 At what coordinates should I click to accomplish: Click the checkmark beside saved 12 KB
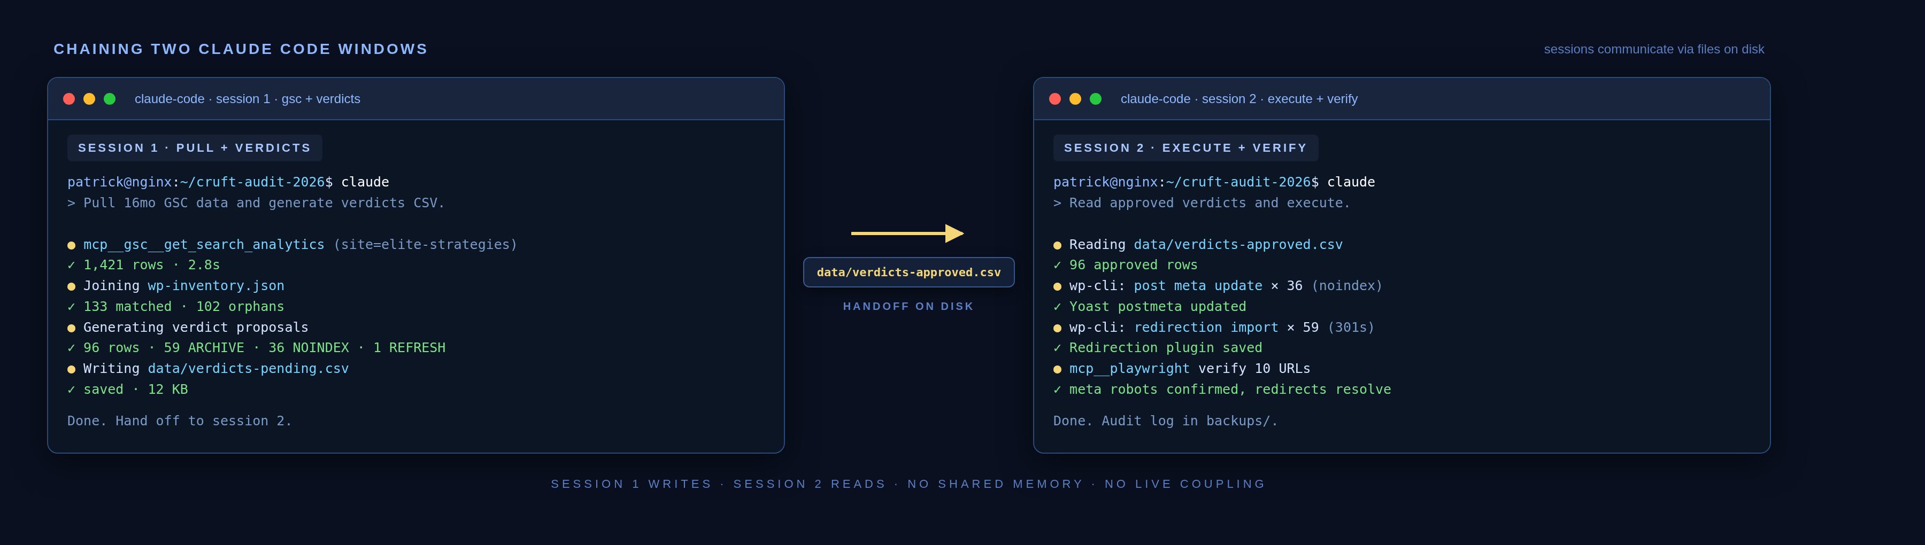71,389
